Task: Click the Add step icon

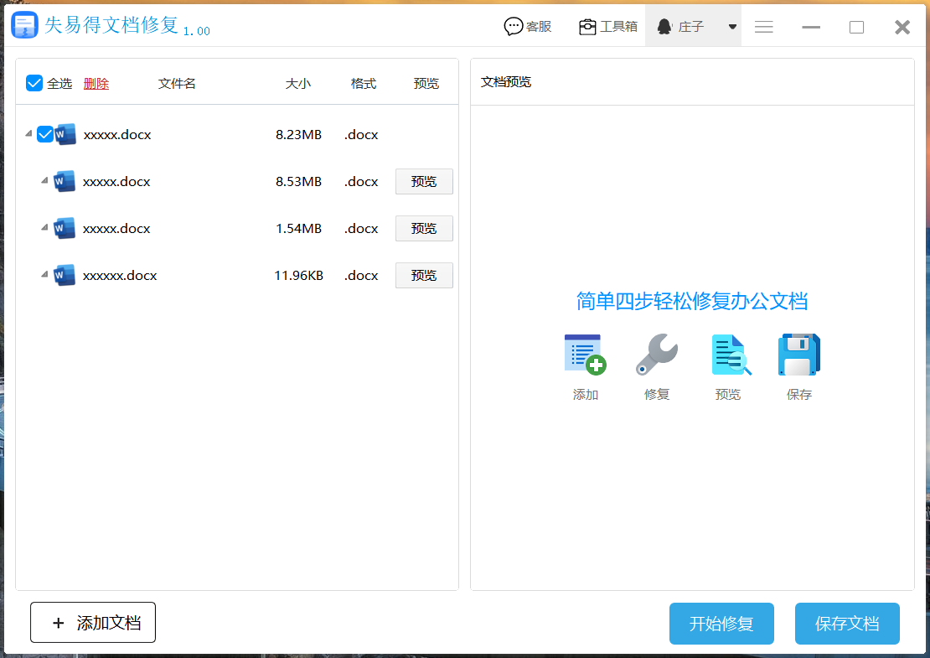Action: pos(585,355)
